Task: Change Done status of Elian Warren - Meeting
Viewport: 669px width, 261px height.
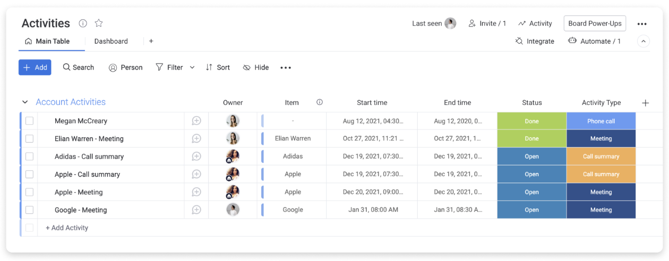Action: coord(531,139)
